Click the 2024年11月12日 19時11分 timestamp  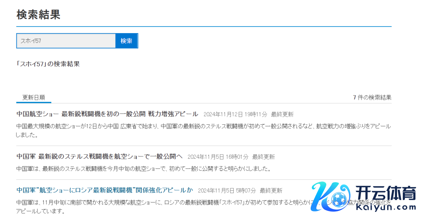tap(235, 115)
